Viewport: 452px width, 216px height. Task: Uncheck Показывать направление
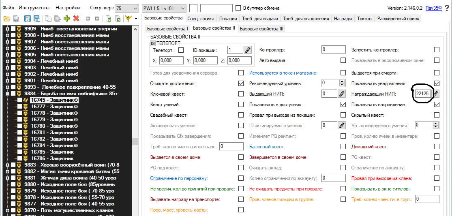point(437,105)
